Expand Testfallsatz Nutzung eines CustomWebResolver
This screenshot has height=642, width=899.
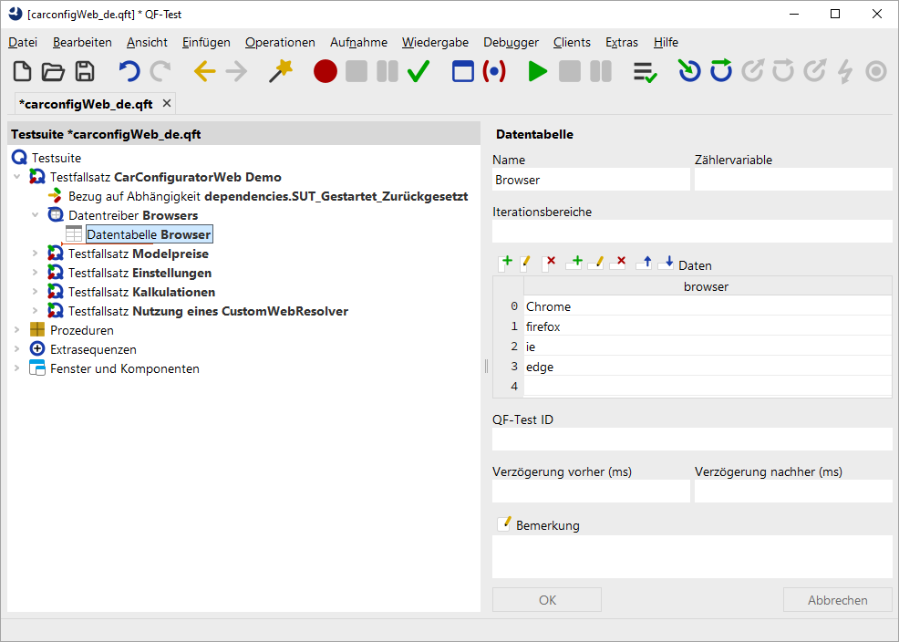pyautogui.click(x=36, y=311)
